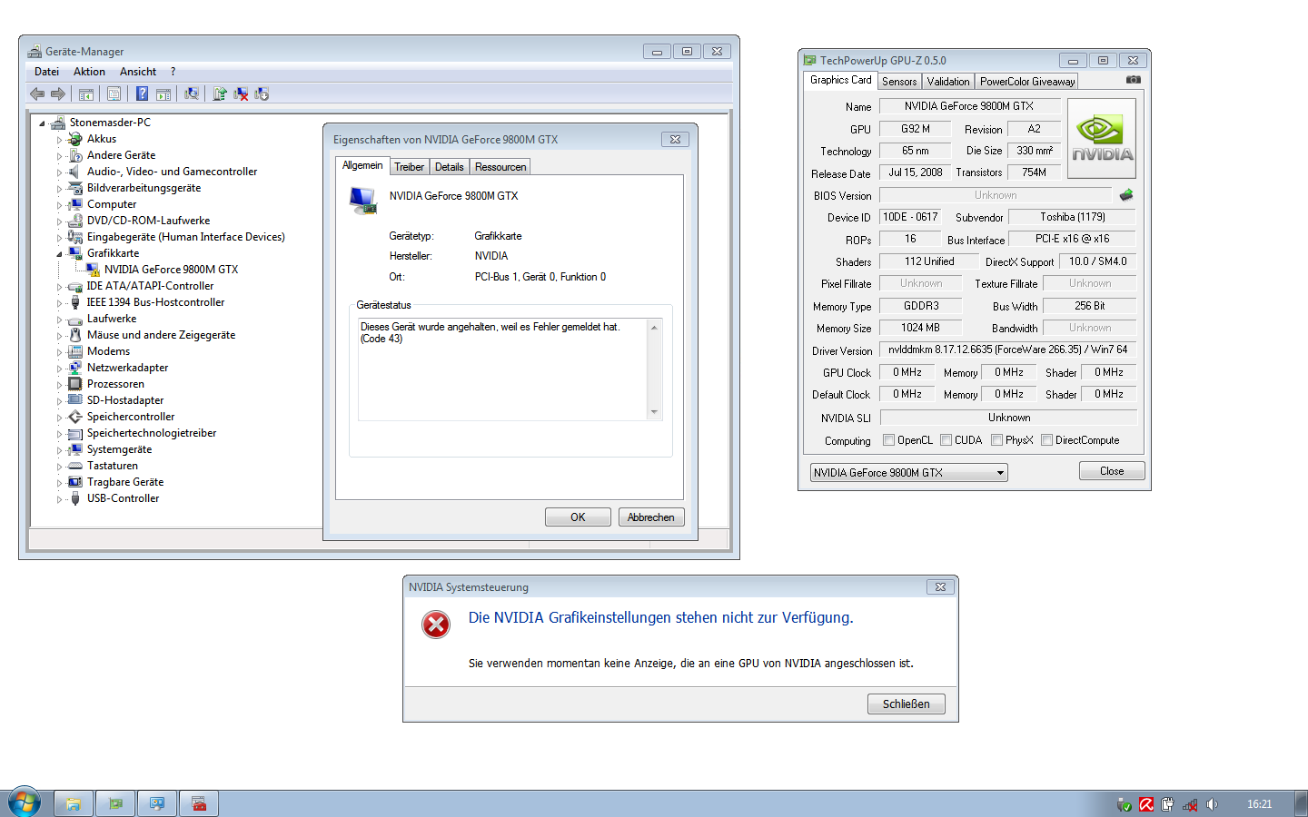
Task: Open the Datei menu
Action: [x=46, y=72]
